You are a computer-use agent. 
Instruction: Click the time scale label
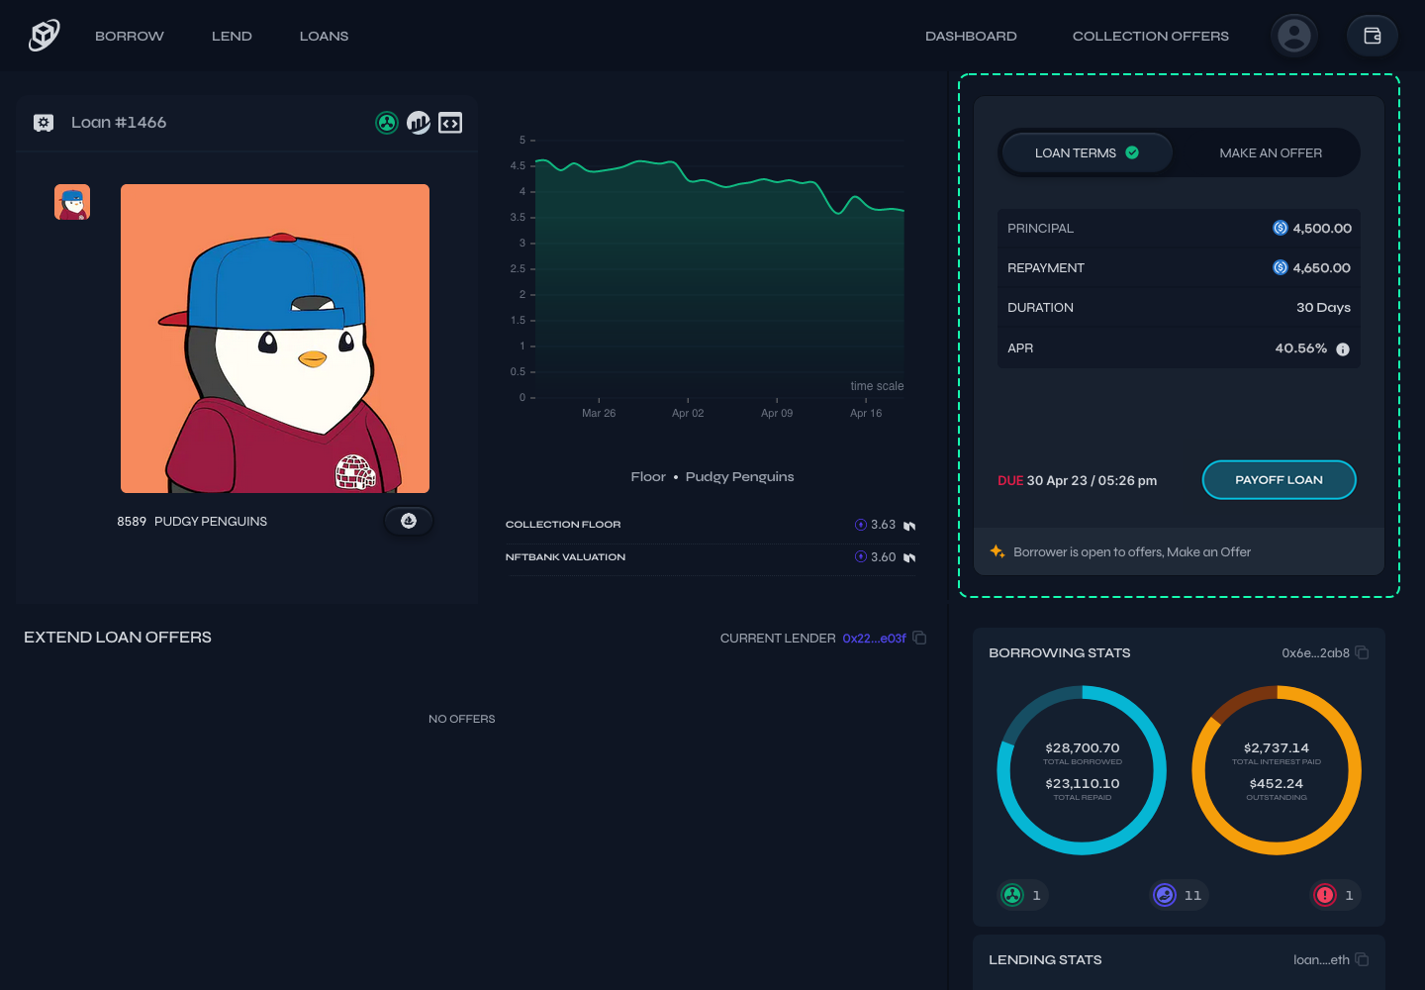pyautogui.click(x=877, y=386)
